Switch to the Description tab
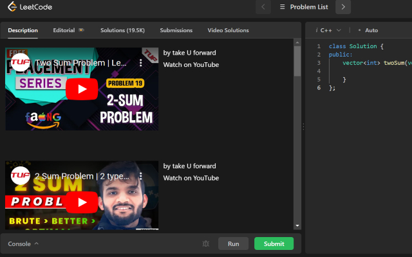This screenshot has height=257, width=412. (23, 30)
